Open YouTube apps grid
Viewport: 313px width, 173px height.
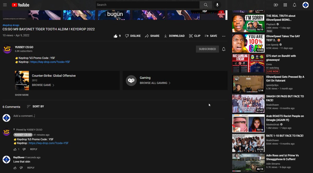click(x=285, y=5)
